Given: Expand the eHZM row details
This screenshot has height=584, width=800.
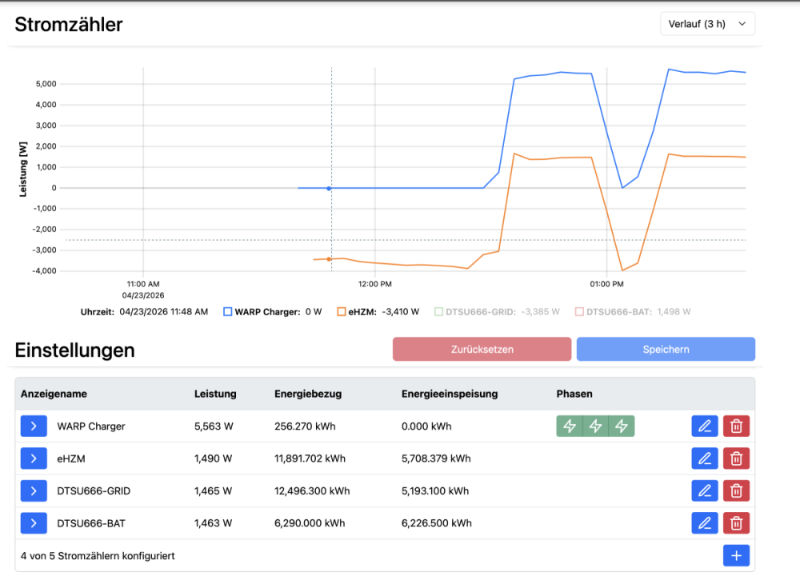Looking at the screenshot, I should pyautogui.click(x=34, y=458).
